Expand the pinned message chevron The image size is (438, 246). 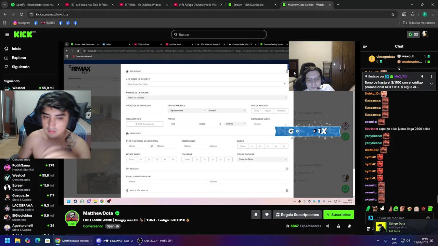pos(431,84)
